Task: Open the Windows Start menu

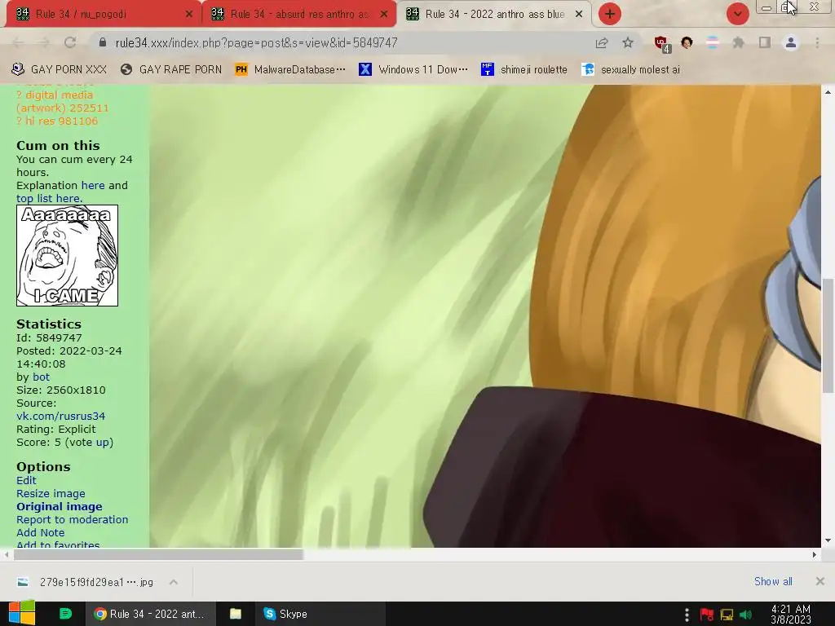Action: (22, 614)
